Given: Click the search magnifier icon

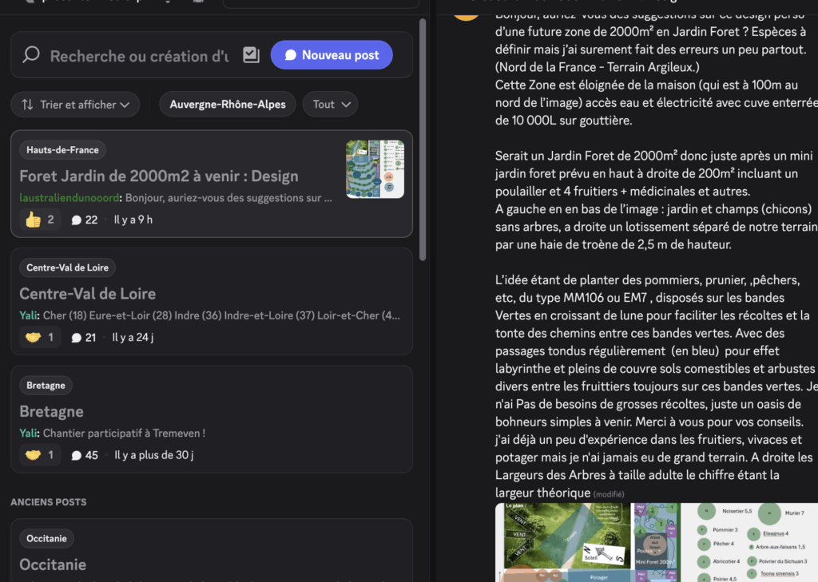Looking at the screenshot, I should click(x=31, y=54).
